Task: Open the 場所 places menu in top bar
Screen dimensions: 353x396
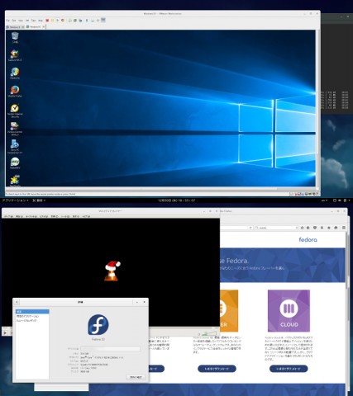Action: pos(39,200)
